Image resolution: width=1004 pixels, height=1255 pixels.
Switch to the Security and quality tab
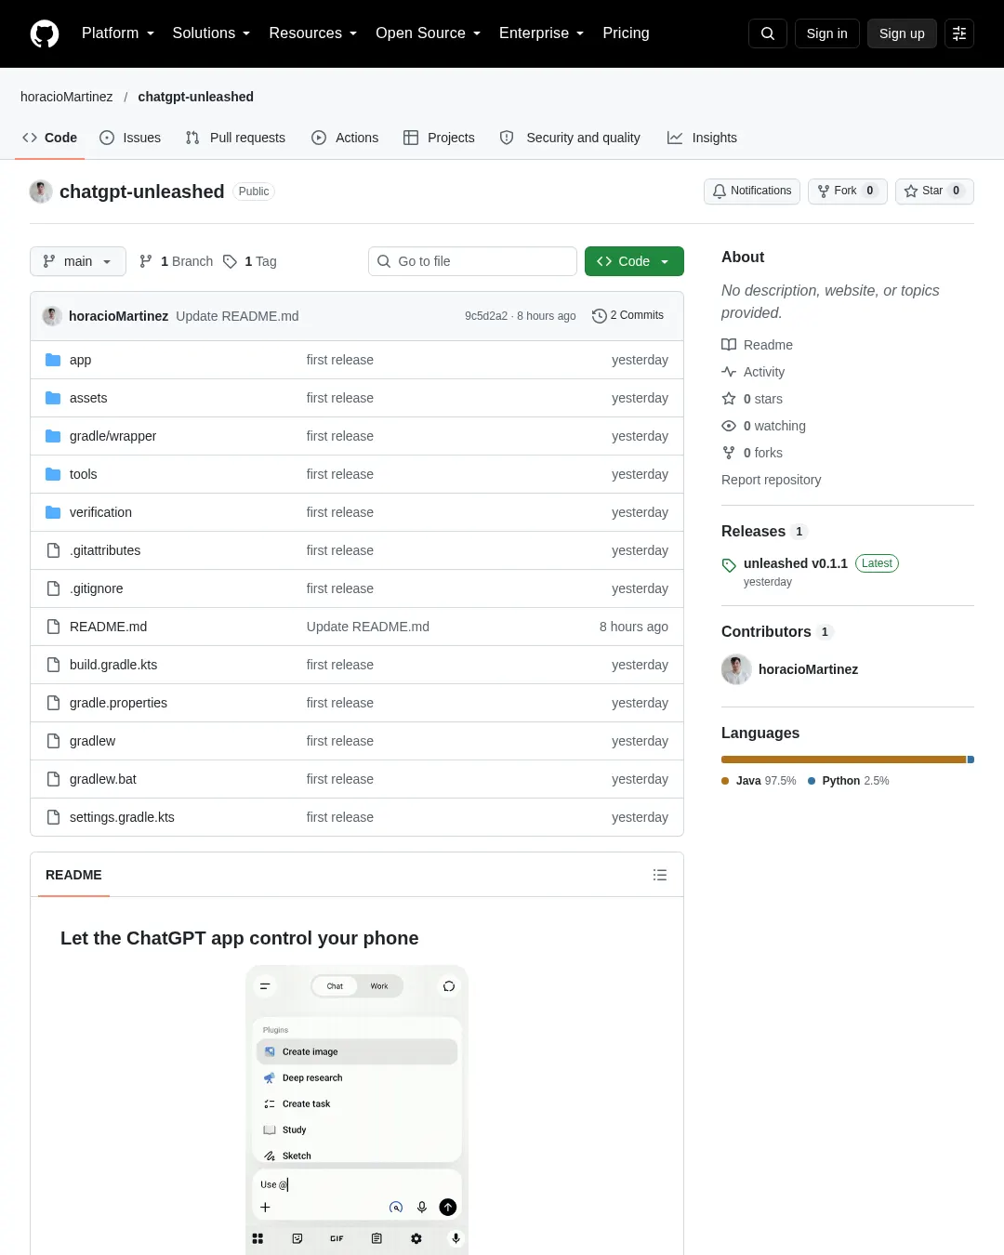pyautogui.click(x=570, y=138)
